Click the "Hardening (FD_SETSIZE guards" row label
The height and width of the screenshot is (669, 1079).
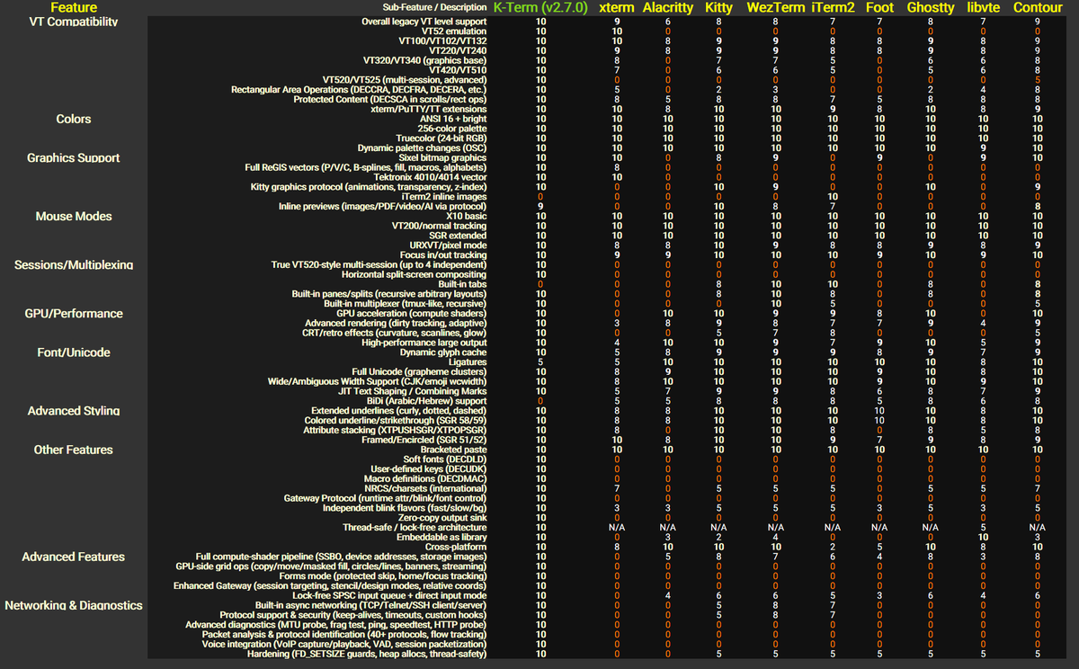[x=368, y=654]
